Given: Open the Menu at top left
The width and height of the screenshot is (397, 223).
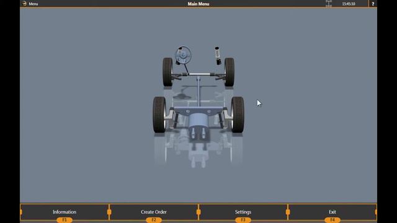Looking at the screenshot, I should (33, 4).
